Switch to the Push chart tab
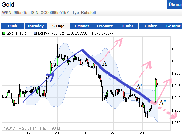Viewport: 182px width, 136px height. click(x=12, y=26)
